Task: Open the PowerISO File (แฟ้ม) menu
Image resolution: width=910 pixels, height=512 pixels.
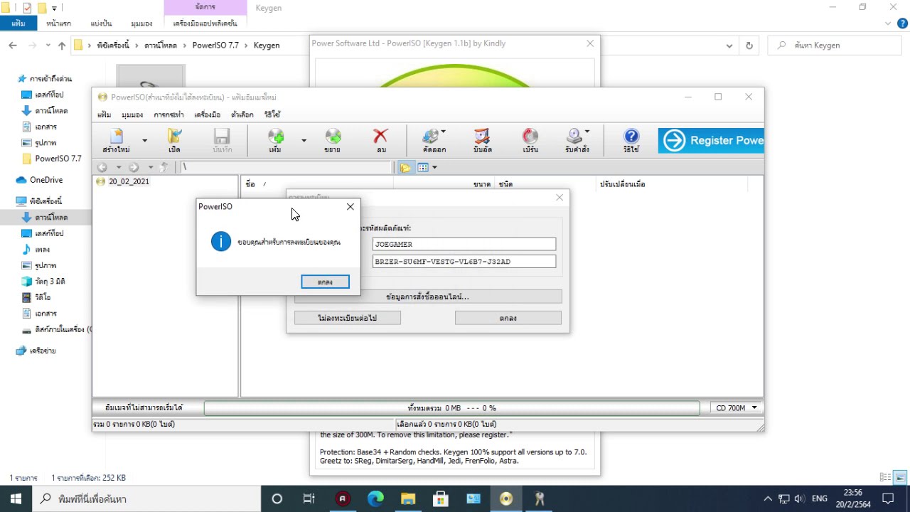Action: (104, 114)
